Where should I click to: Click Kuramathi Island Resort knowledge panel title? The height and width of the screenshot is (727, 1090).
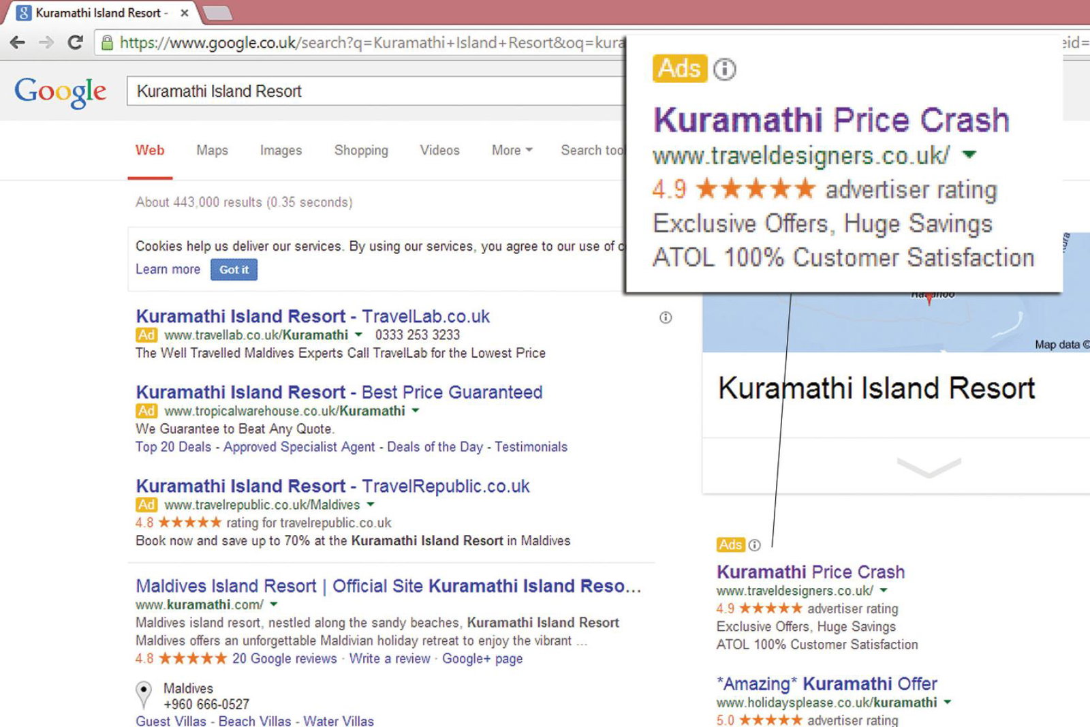pos(877,388)
